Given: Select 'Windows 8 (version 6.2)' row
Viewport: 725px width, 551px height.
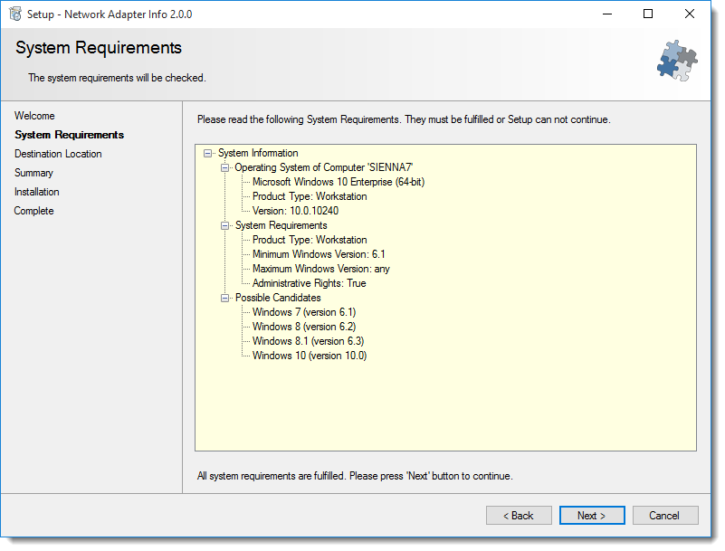Looking at the screenshot, I should [304, 327].
